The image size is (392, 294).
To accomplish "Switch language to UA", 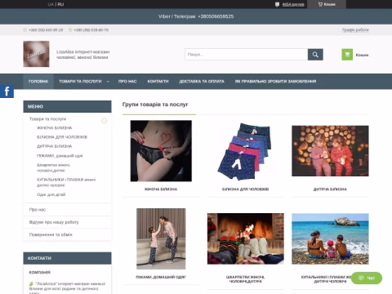I will pos(51,4).
